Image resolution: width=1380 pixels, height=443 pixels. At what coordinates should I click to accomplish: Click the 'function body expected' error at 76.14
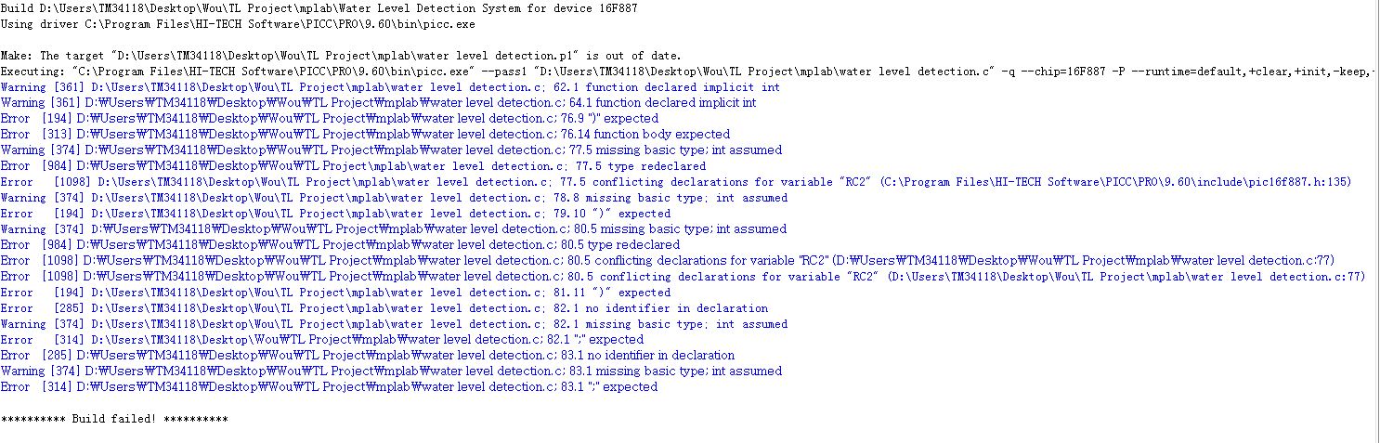point(366,135)
